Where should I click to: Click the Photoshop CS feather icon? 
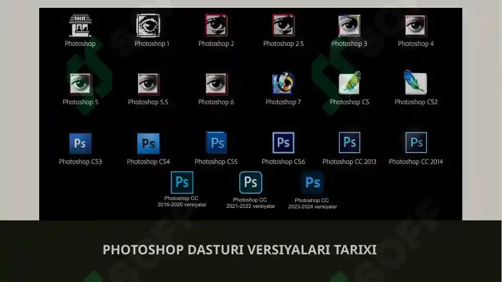point(349,83)
